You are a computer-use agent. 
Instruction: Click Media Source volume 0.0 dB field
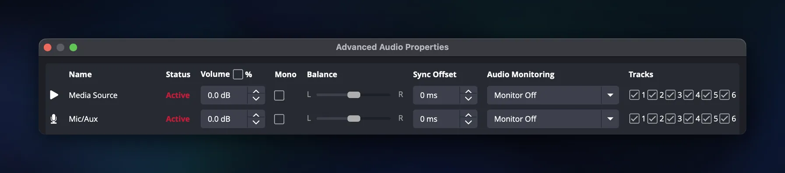(x=224, y=95)
